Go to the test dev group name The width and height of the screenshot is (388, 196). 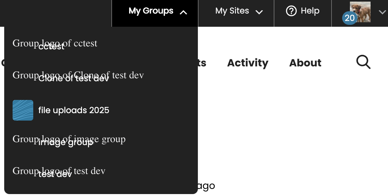tap(55, 175)
